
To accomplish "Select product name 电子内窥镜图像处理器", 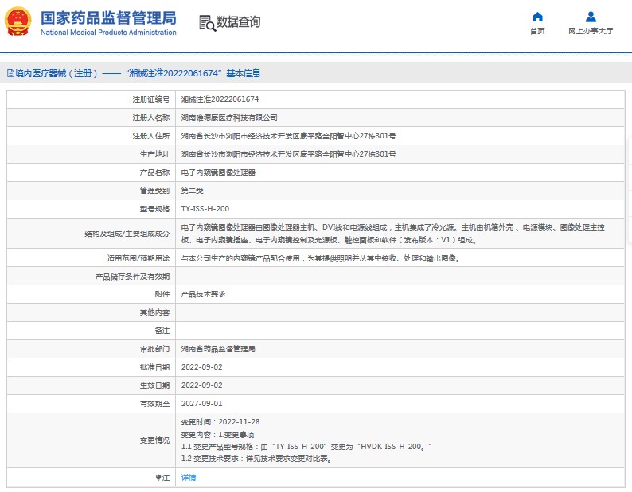I will pyautogui.click(x=218, y=172).
